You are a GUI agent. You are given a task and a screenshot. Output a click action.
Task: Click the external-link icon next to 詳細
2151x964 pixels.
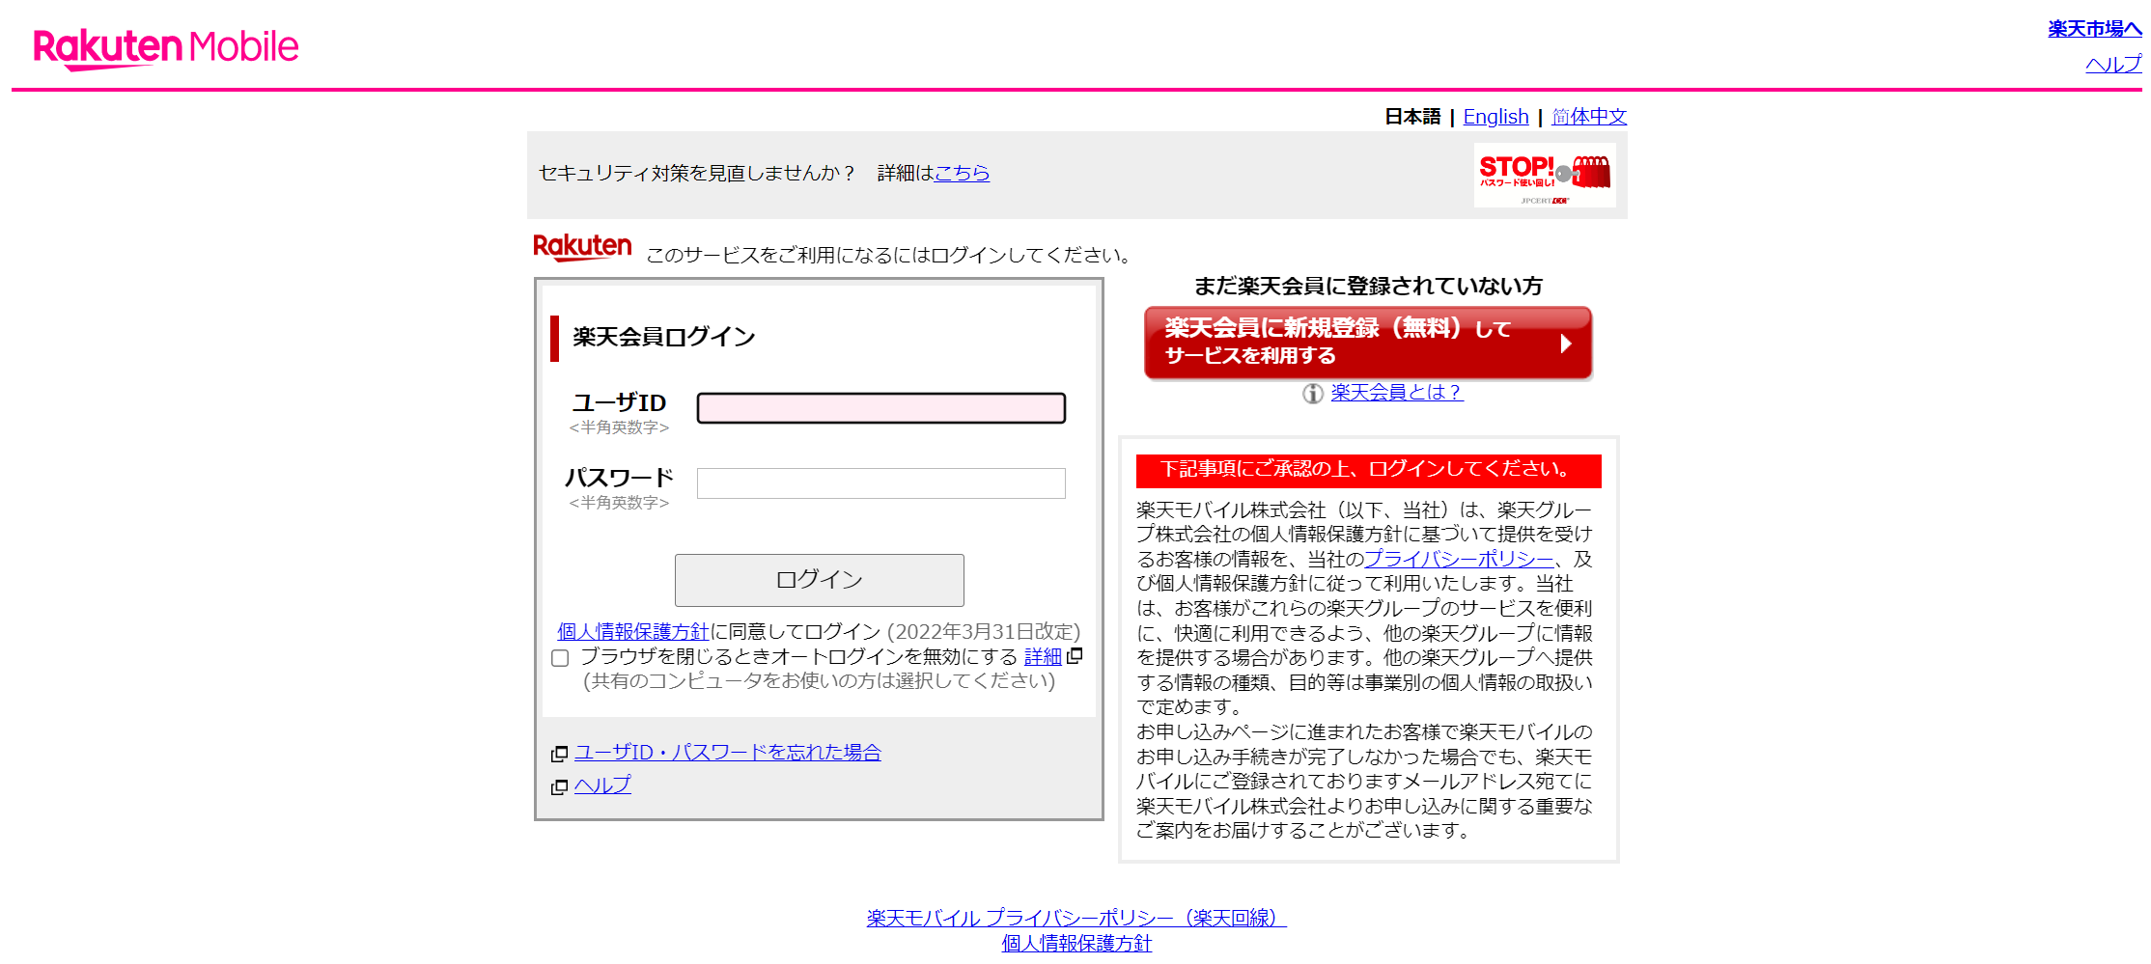point(1075,656)
